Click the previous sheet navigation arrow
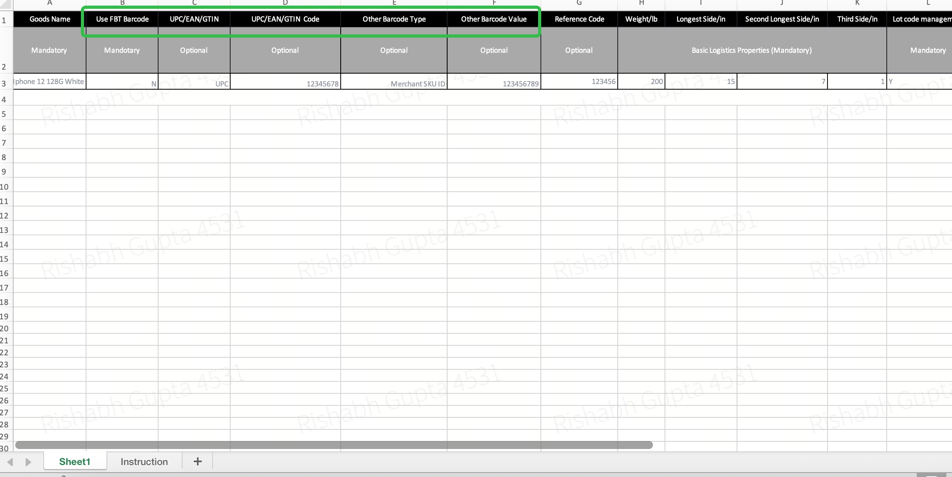Image resolution: width=952 pixels, height=477 pixels. click(x=10, y=462)
